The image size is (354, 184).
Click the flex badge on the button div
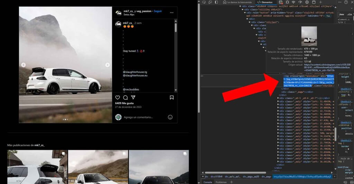(x=328, y=16)
